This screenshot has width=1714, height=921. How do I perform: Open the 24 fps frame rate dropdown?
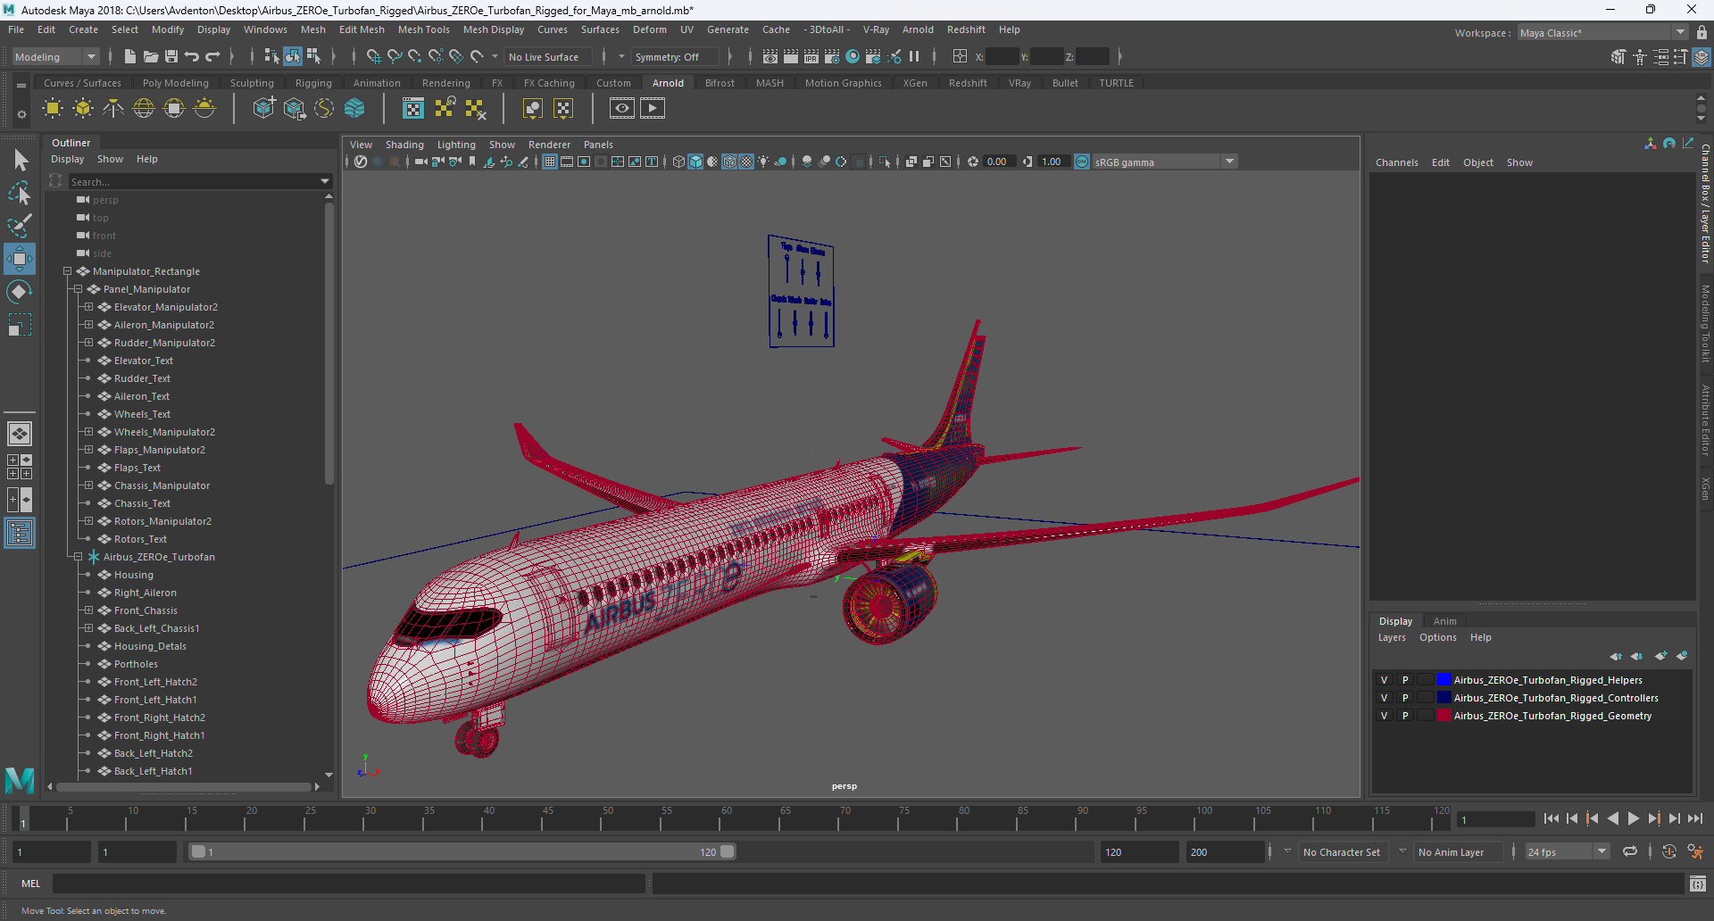1568,852
